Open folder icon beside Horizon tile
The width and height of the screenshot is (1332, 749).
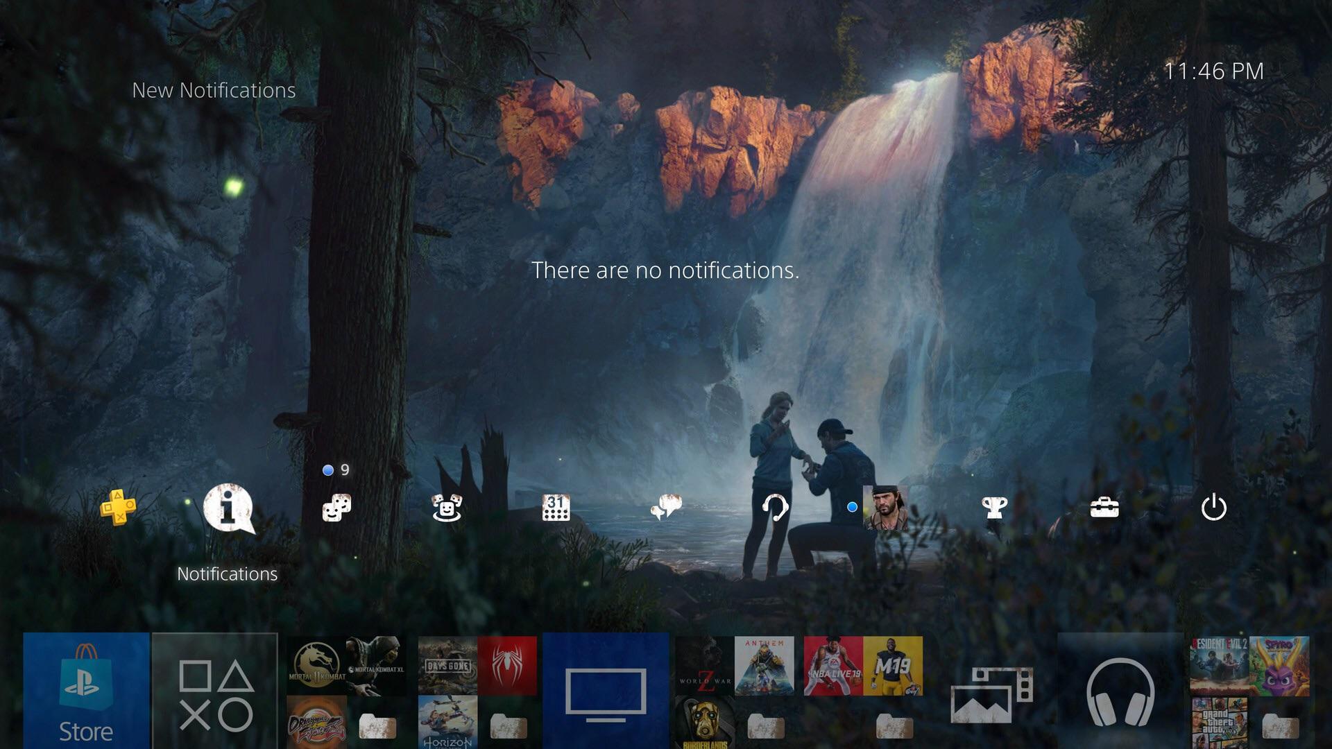click(x=508, y=725)
